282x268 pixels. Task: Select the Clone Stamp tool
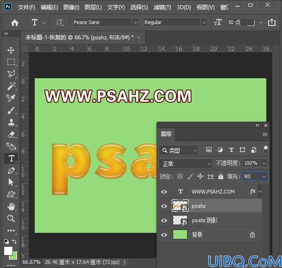(11, 122)
